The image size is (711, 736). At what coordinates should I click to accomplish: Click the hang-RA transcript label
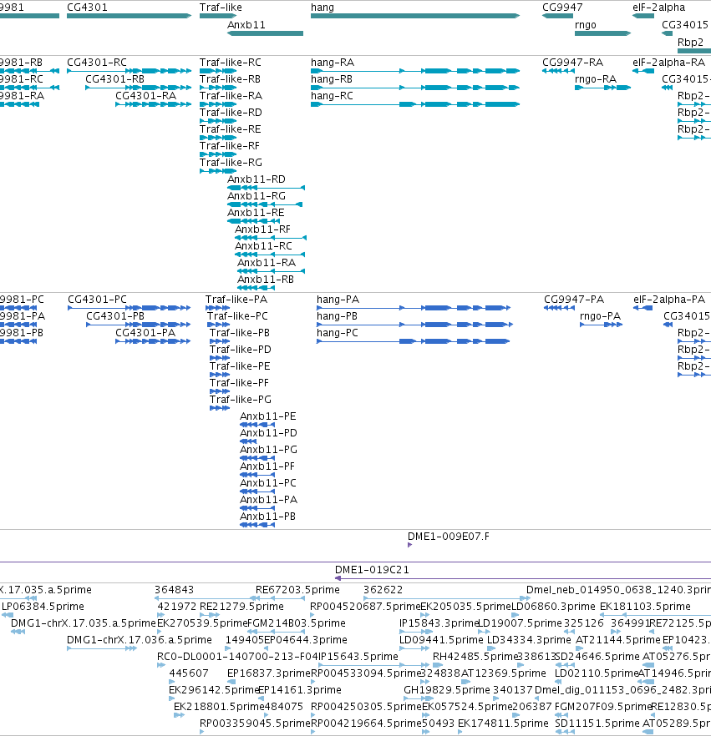pos(333,63)
